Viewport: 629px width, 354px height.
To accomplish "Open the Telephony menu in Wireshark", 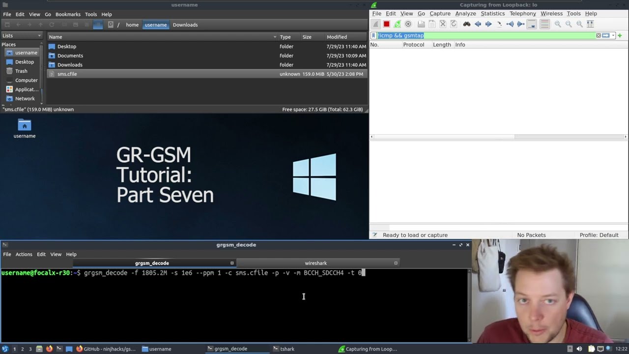I will (522, 14).
